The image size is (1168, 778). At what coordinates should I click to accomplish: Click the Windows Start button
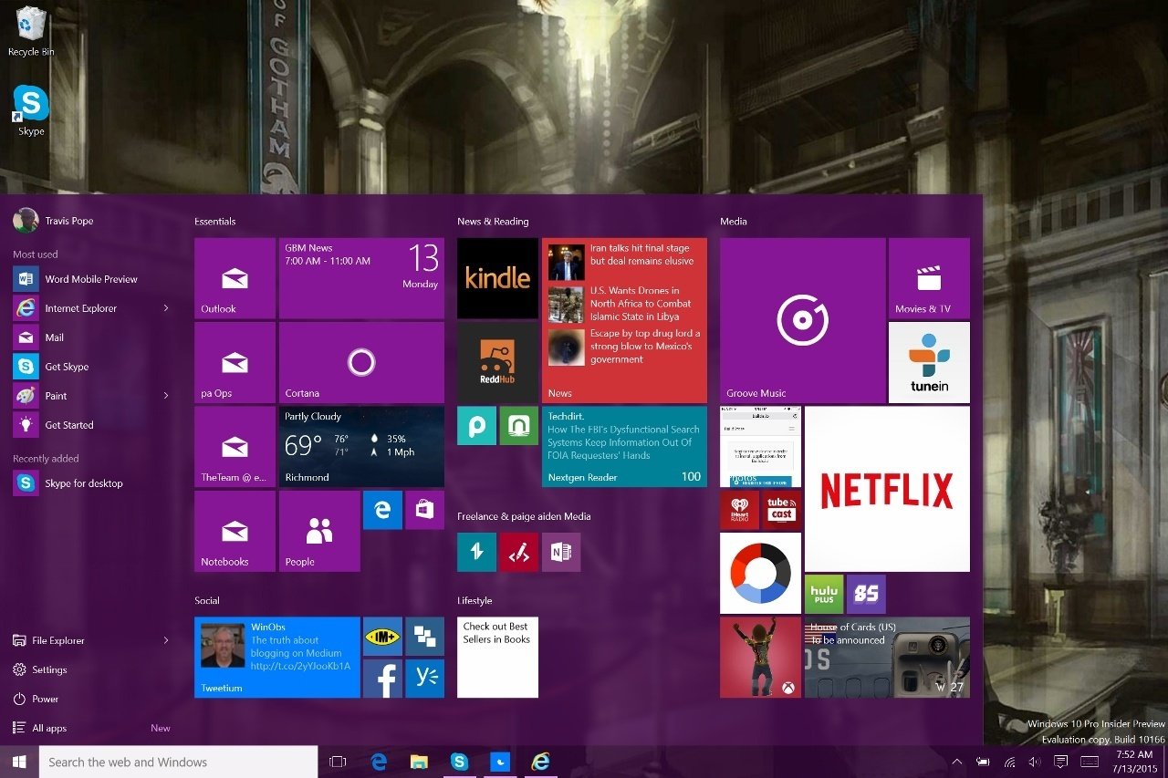click(x=19, y=762)
